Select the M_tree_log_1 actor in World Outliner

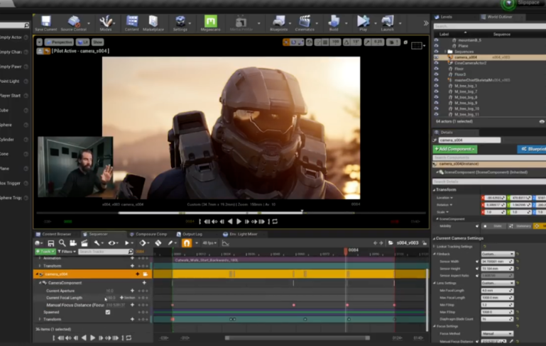point(466,86)
